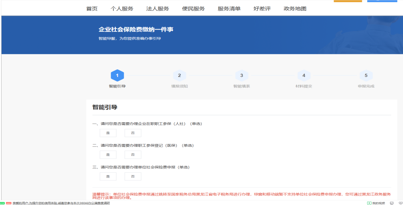The height and width of the screenshot is (205, 403).
Task: Click step 2 hexagon 填报须知
Action: pos(179,75)
